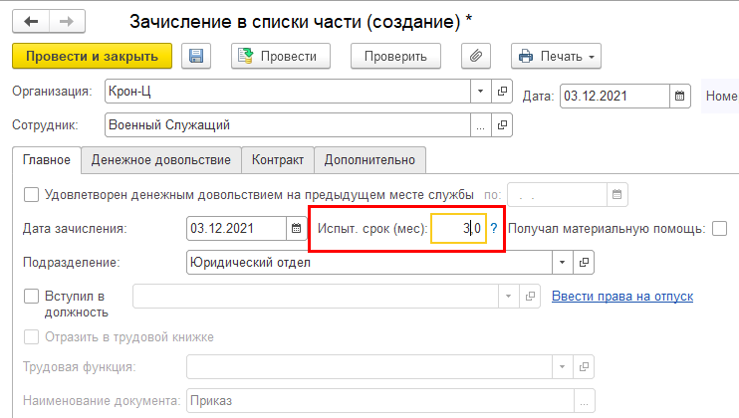Open calendar picker next to Дата field
Image resolution: width=739 pixels, height=418 pixels.
coord(680,96)
